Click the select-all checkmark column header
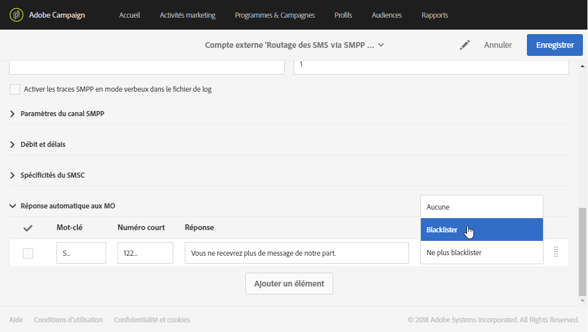The height and width of the screenshot is (332, 588). [28, 228]
